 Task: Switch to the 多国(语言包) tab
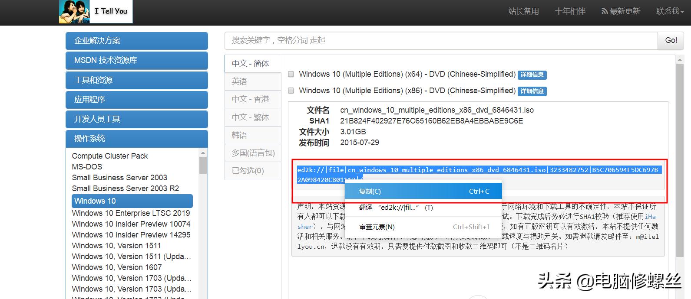click(253, 153)
